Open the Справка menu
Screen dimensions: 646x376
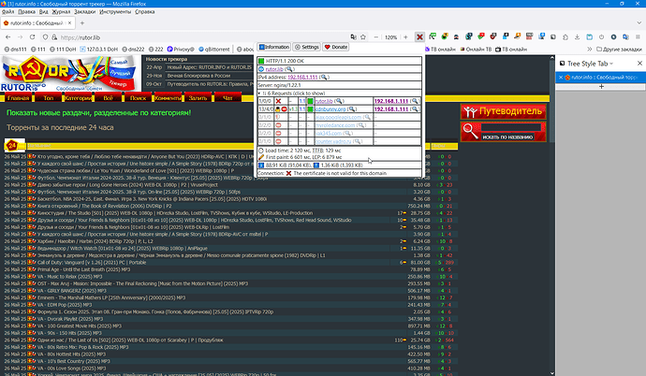point(144,11)
